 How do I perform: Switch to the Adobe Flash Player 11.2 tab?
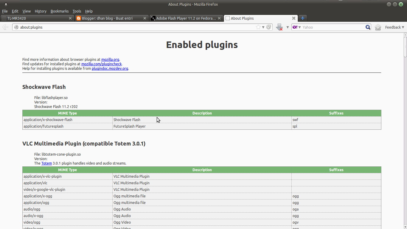pos(186,18)
